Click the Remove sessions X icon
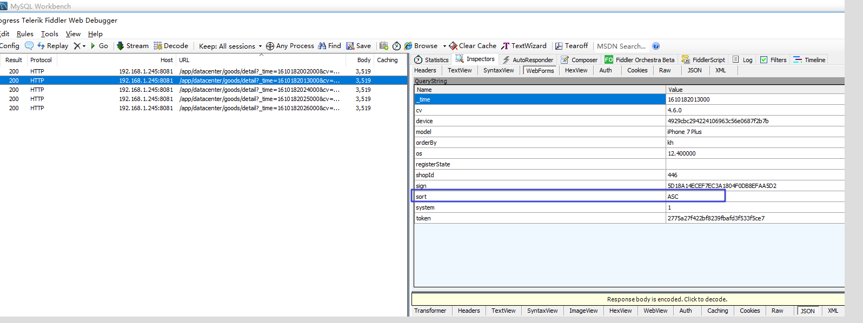The image size is (863, 323). tap(77, 46)
